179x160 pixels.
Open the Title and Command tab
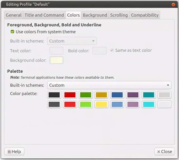point(44,15)
